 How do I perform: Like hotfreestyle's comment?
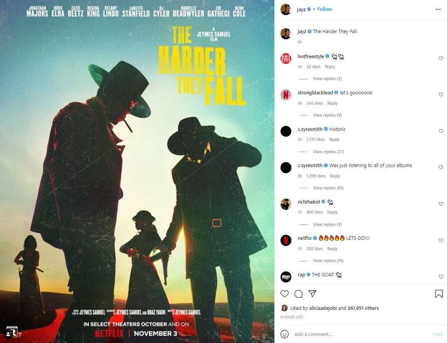441,58
